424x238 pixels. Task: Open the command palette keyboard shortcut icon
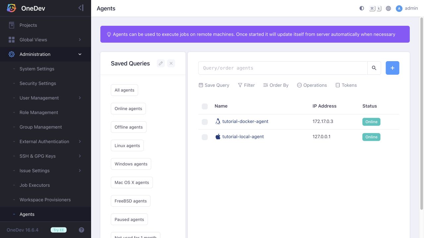click(x=375, y=8)
